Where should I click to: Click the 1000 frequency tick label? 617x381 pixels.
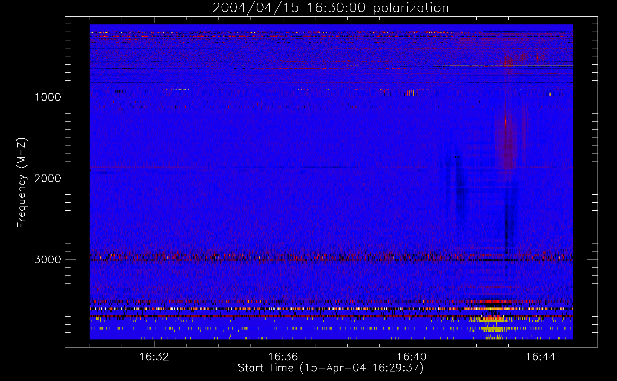point(48,97)
